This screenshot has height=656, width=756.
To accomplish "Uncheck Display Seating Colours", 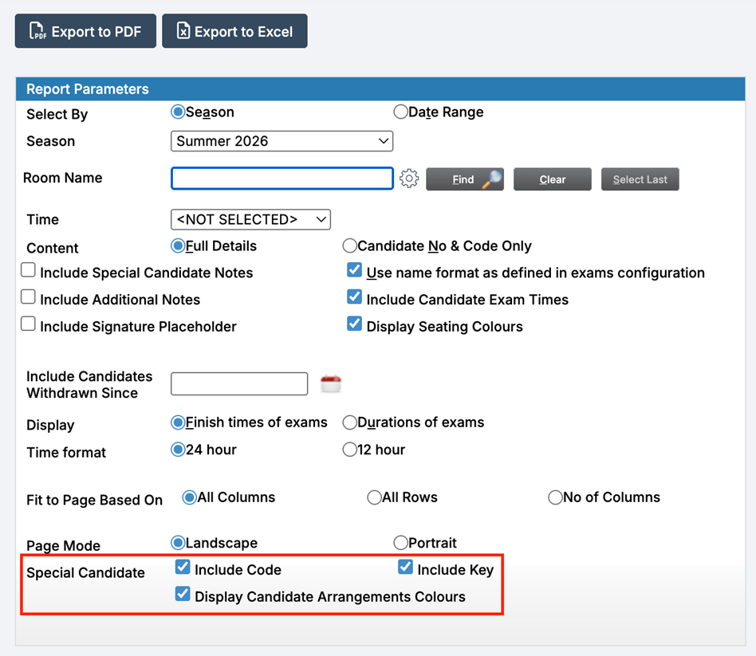I will (355, 324).
